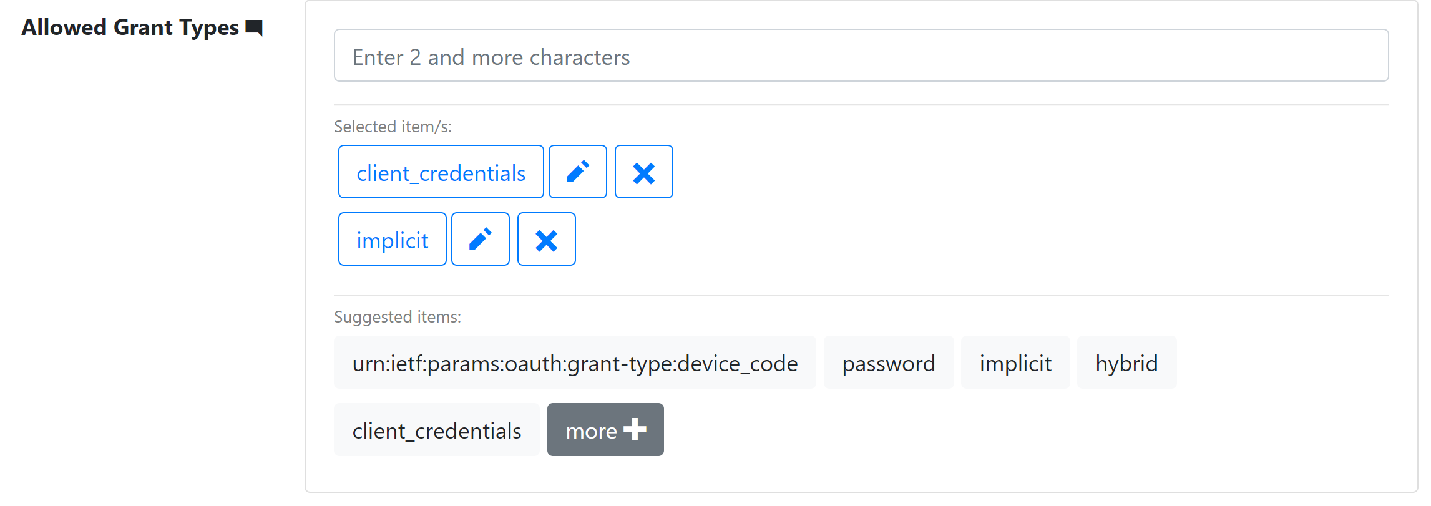The image size is (1431, 506).
Task: Remove client_credentials using its X icon
Action: tap(643, 172)
